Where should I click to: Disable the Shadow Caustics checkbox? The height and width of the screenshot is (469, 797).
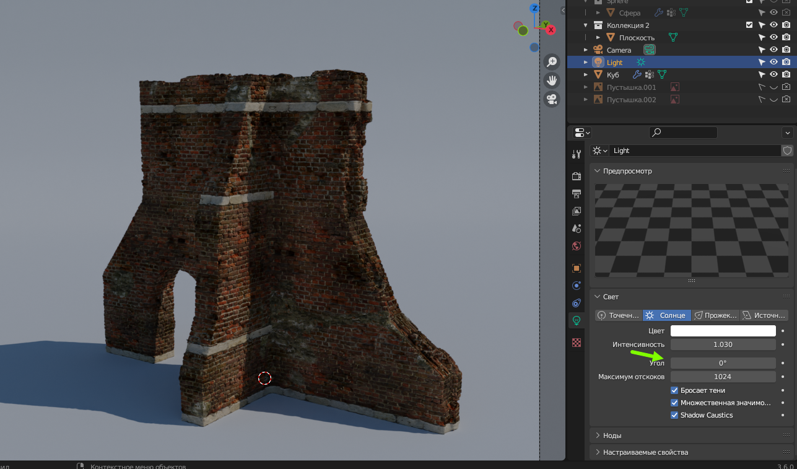coord(675,415)
